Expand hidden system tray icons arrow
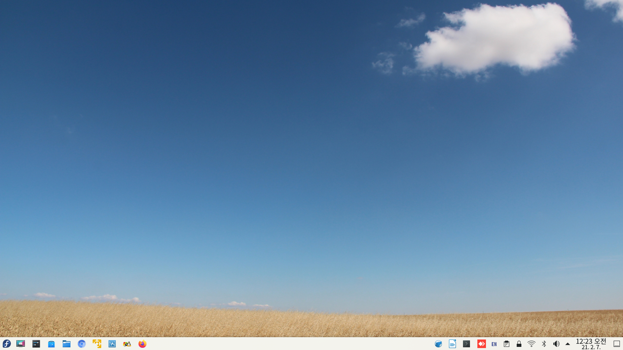The height and width of the screenshot is (350, 623). 568,344
